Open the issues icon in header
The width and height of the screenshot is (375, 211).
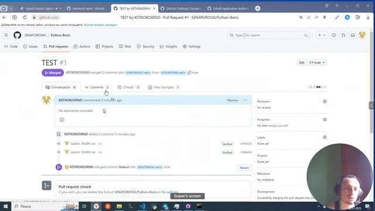tap(334, 35)
